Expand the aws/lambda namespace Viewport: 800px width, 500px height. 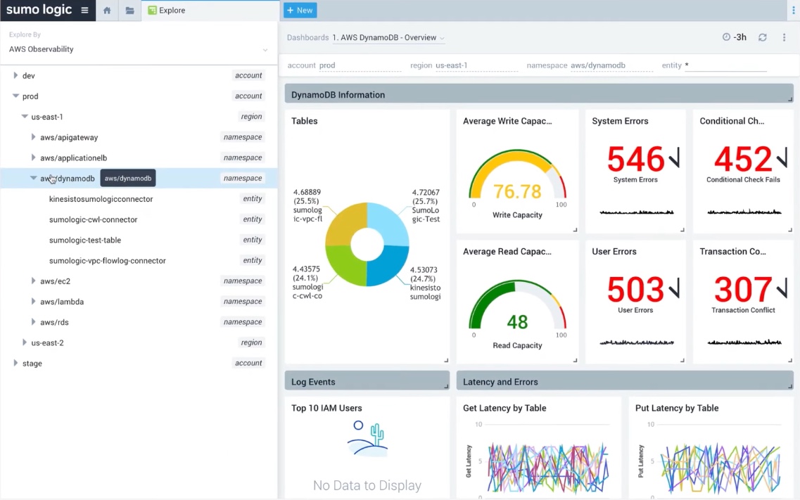point(33,302)
